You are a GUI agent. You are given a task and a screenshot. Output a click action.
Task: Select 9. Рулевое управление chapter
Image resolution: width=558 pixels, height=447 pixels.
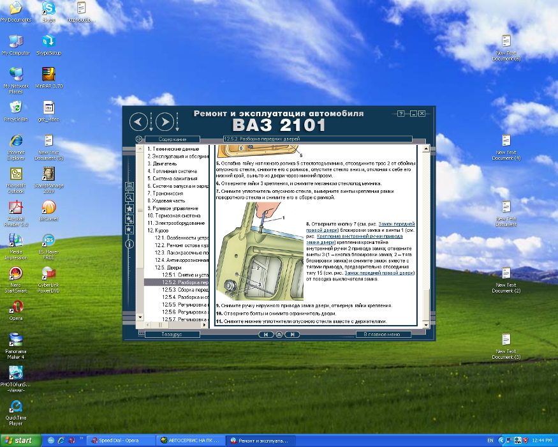173,208
